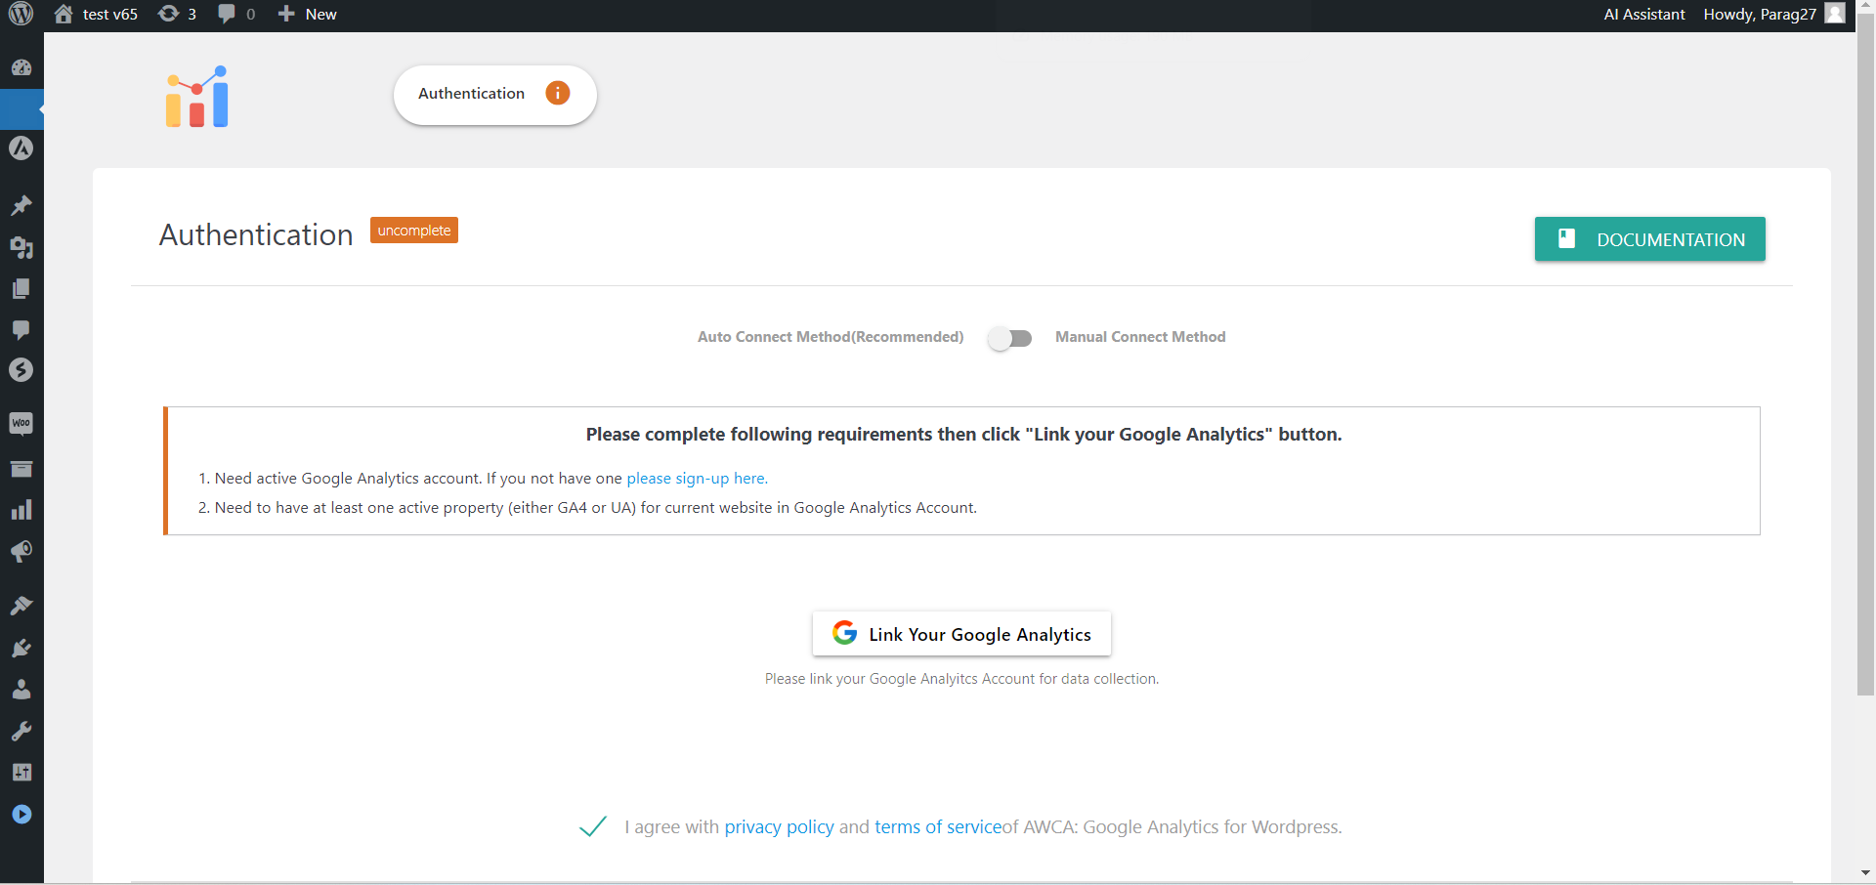Viewport: 1876px width, 885px height.
Task: Click the uncomplete status badge
Action: tap(414, 231)
